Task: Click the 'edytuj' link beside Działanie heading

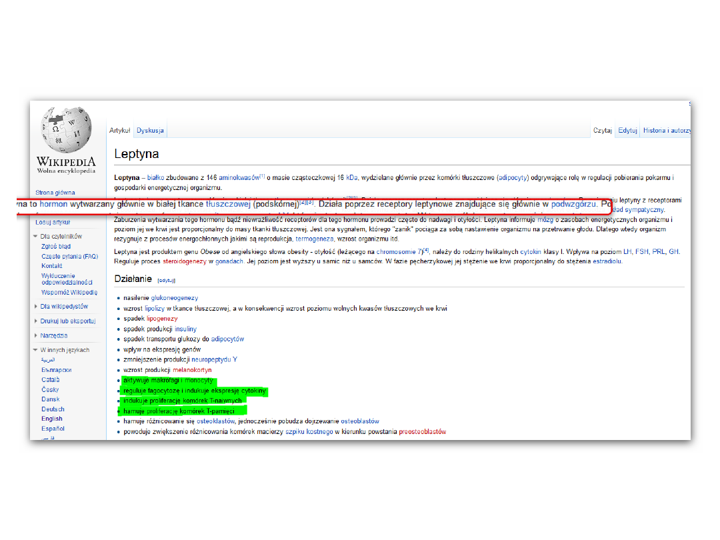Action: pos(166,281)
